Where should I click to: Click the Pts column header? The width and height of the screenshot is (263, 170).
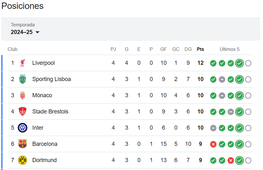(x=200, y=49)
